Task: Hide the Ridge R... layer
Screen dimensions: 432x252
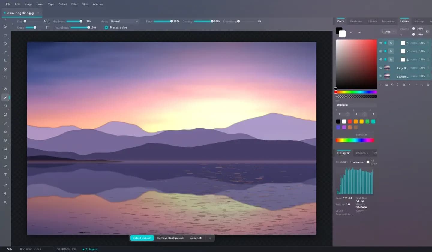Action: pos(381,68)
